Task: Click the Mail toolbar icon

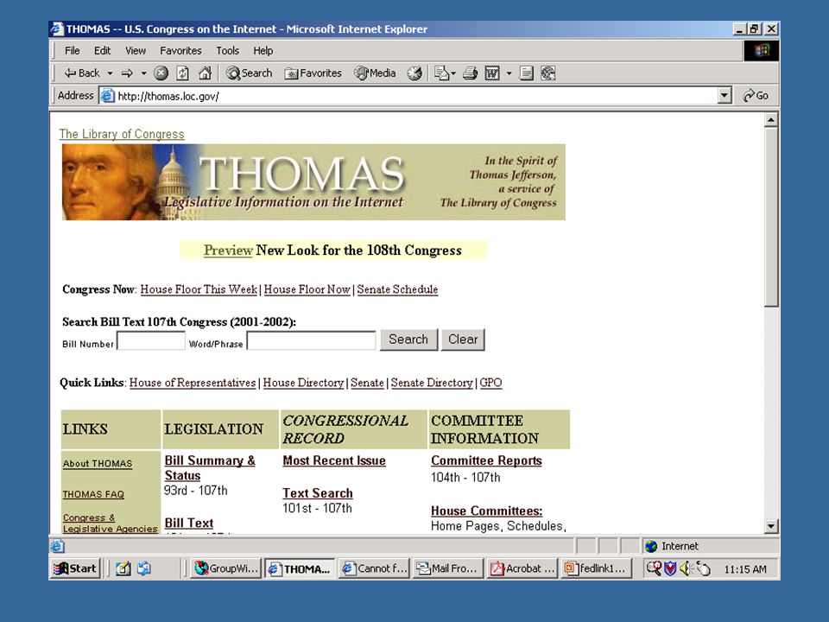Action: tap(442, 73)
